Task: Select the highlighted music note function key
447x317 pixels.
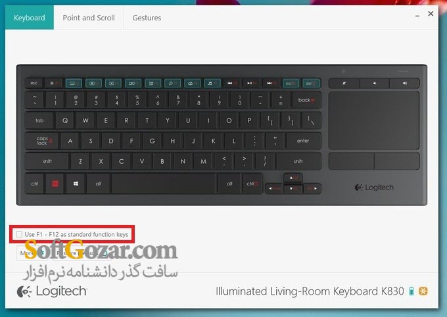Action: click(x=212, y=84)
